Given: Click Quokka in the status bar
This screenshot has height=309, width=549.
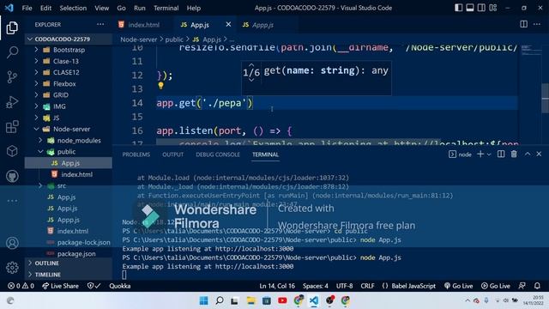Looking at the screenshot, I should coord(120,286).
